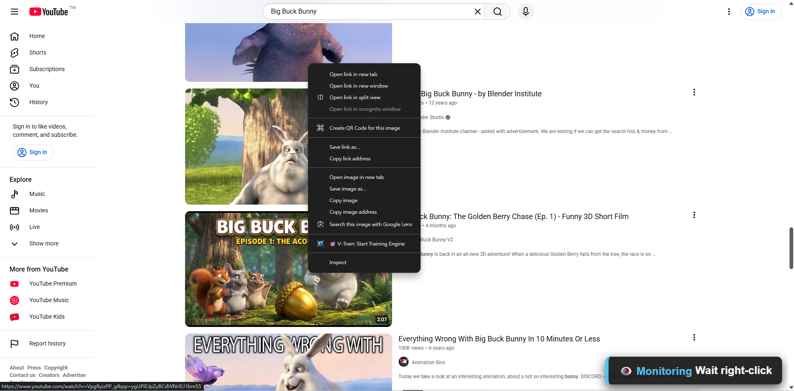This screenshot has width=794, height=391.
Task: Open YouTube Music link
Action: (x=48, y=300)
